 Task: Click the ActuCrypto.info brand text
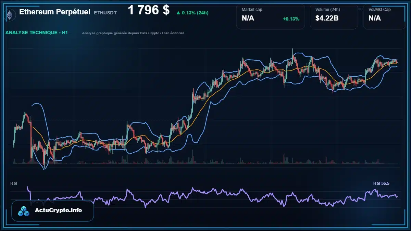point(59,210)
